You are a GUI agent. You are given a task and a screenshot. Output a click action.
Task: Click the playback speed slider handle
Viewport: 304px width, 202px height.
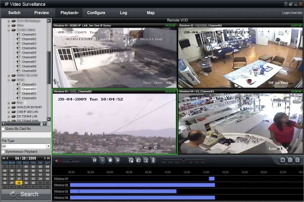[183, 159]
